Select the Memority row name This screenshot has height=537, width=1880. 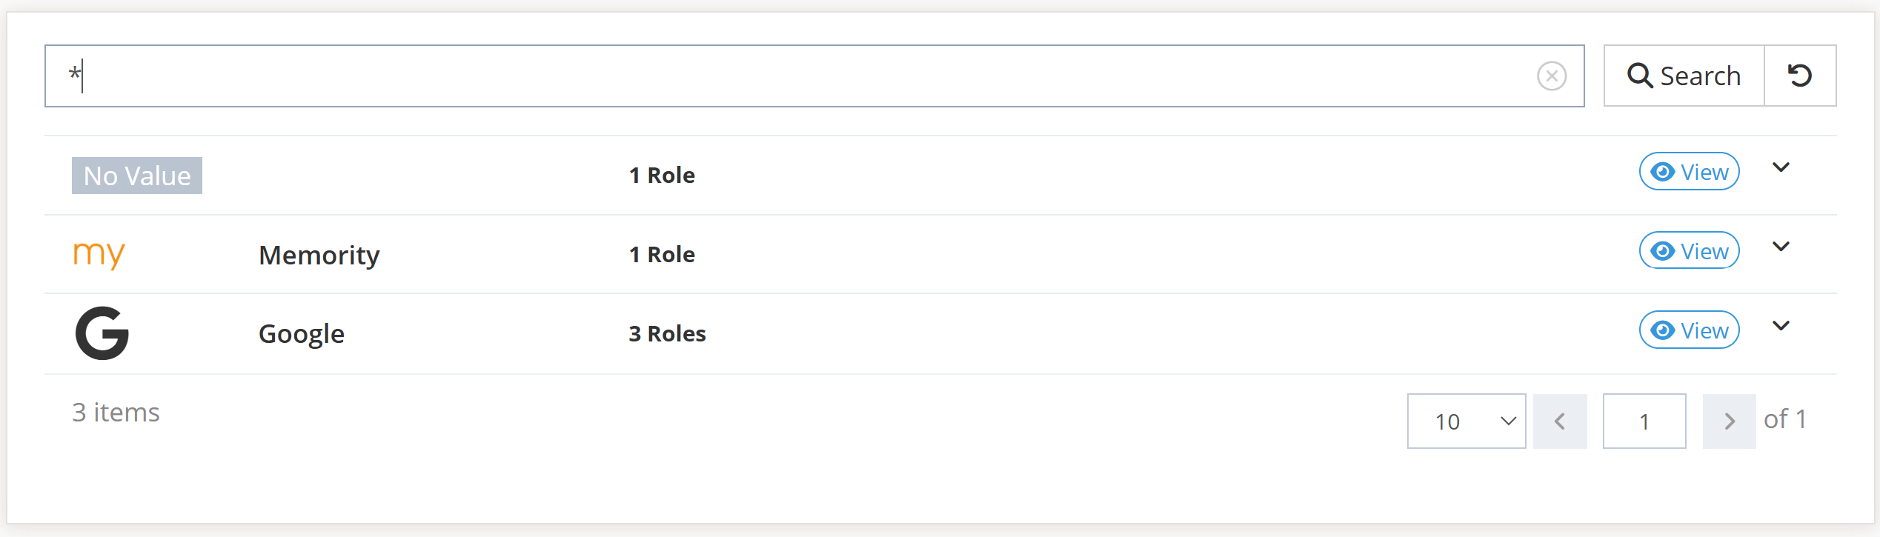click(319, 255)
